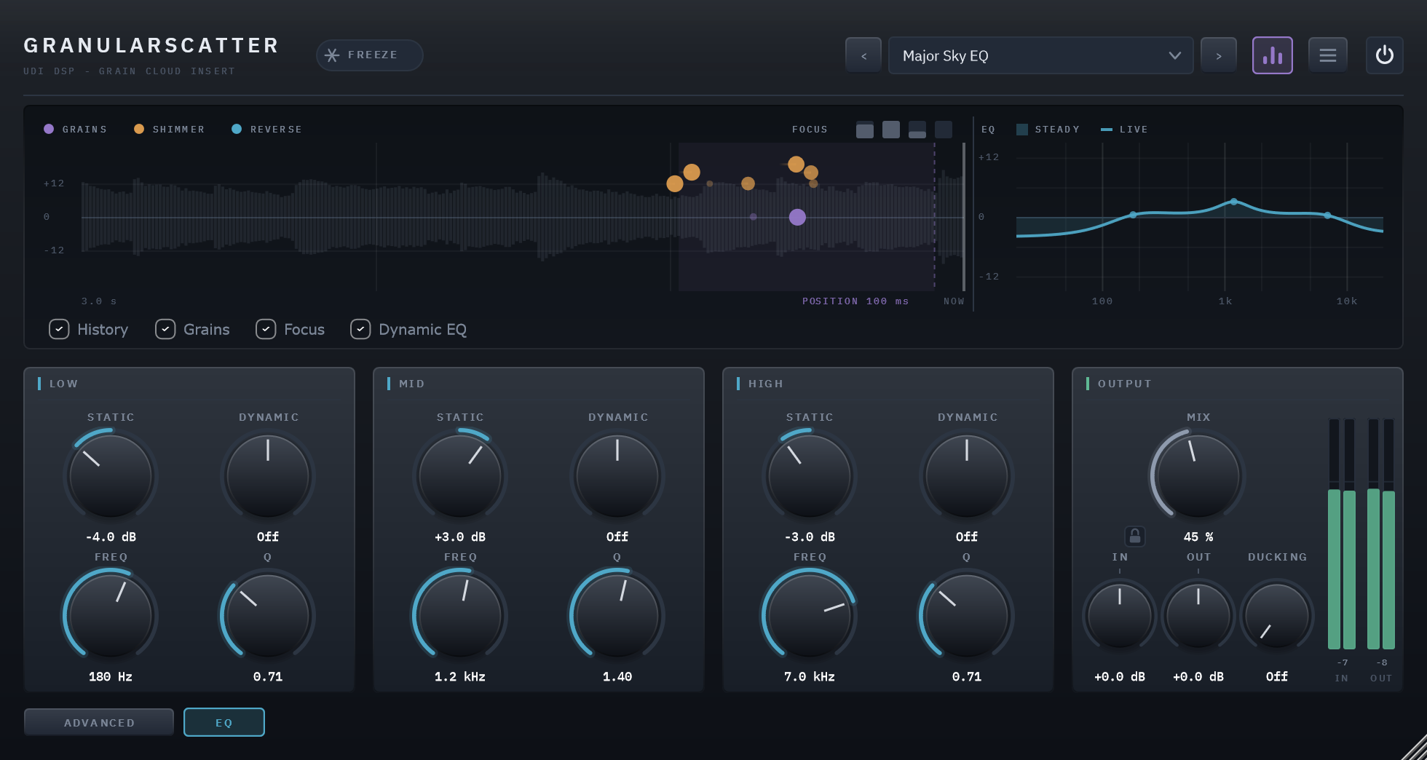Click the Steady EQ legend swatch
1427x760 pixels.
(x=1022, y=129)
